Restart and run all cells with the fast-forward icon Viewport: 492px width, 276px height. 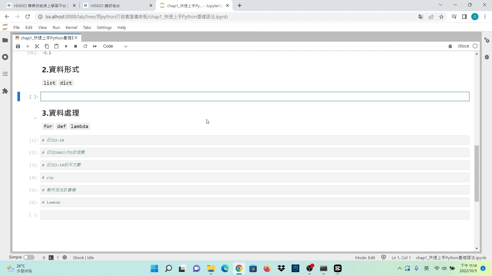tap(95, 46)
